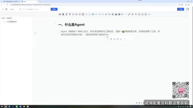Open Chrome from the Windows taskbar
Viewport: 193px width, 108px height.
point(5,106)
